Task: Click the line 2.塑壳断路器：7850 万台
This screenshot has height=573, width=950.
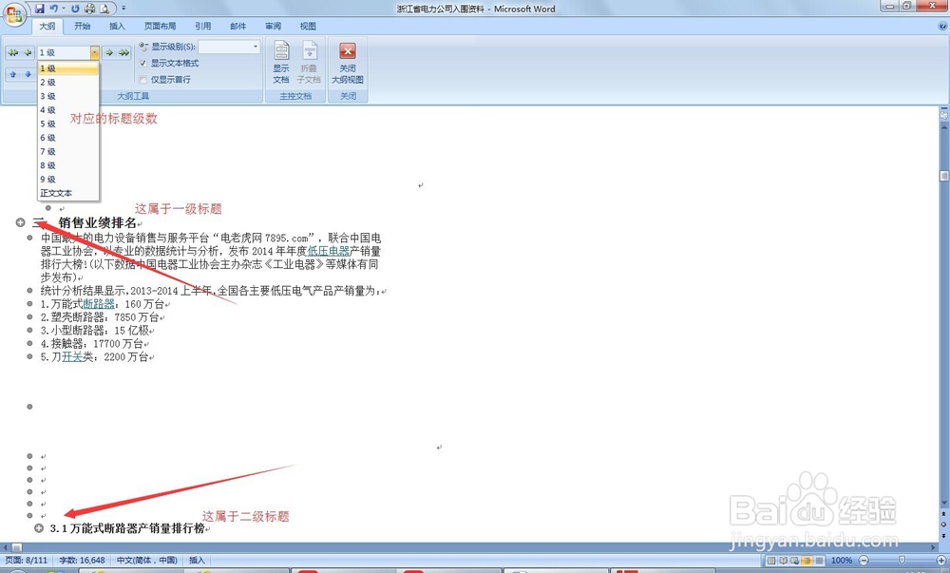Action: tap(102, 317)
